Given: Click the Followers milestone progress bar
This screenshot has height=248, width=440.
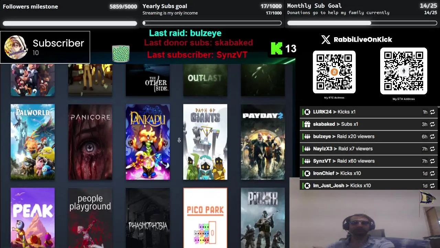Looking at the screenshot, I should [70, 23].
